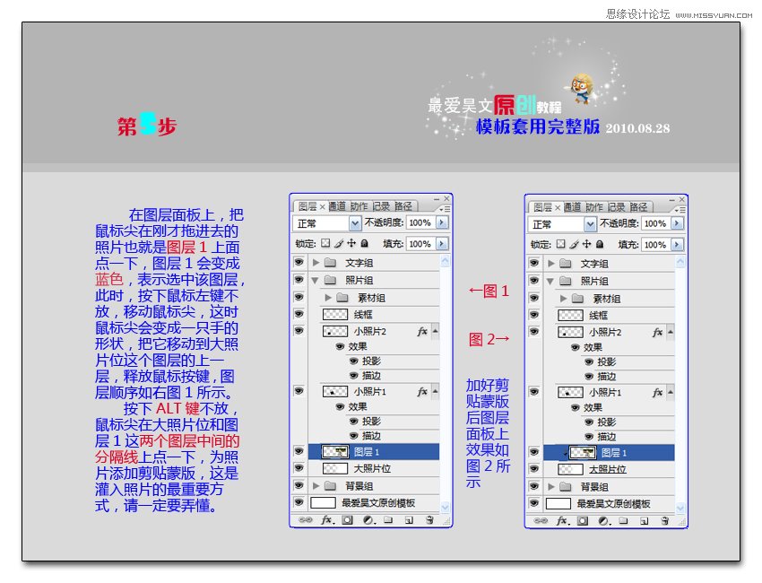Expand 素材组 group in right panel
762x583 pixels.
tap(563, 298)
